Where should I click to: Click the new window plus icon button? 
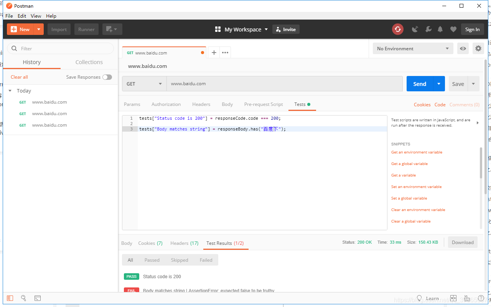point(112,29)
